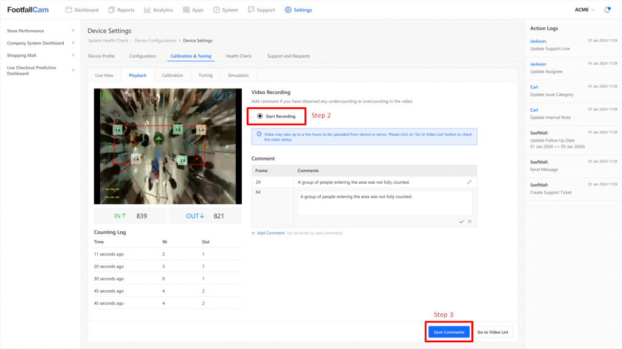Select the Start Recording radio button
Viewport: 622px width, 349px height.
tap(261, 115)
